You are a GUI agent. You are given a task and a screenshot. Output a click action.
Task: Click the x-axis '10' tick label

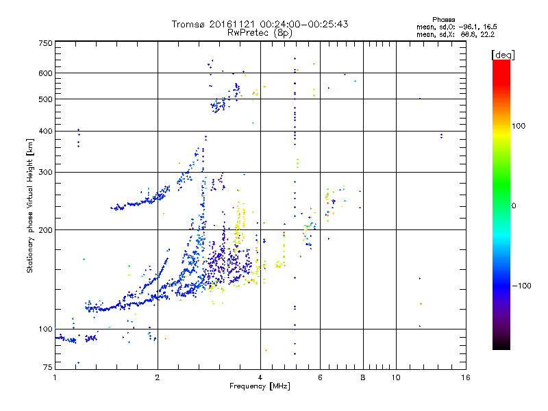click(x=396, y=377)
